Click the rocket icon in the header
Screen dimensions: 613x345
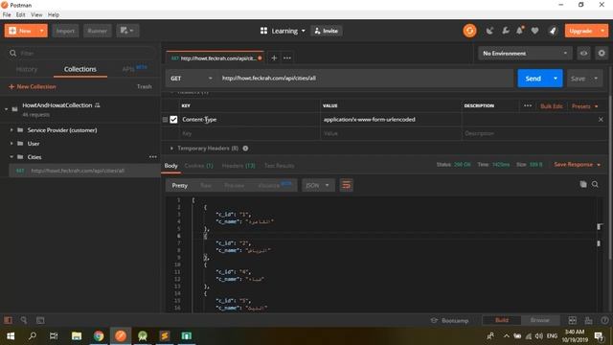[x=553, y=31]
